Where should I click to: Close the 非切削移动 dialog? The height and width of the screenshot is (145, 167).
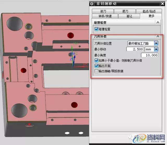tap(163, 3)
